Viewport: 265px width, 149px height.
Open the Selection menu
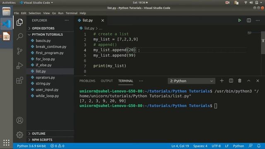[x=35, y=13]
